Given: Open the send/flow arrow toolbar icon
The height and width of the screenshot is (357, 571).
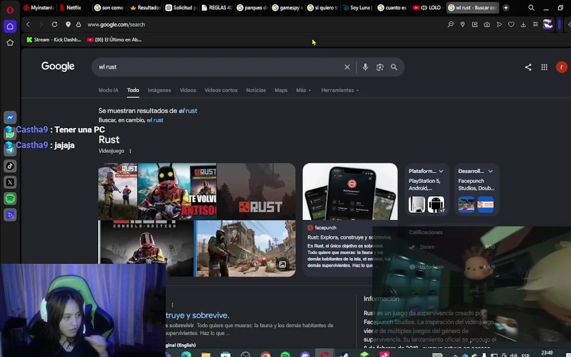Looking at the screenshot, I should (499, 24).
